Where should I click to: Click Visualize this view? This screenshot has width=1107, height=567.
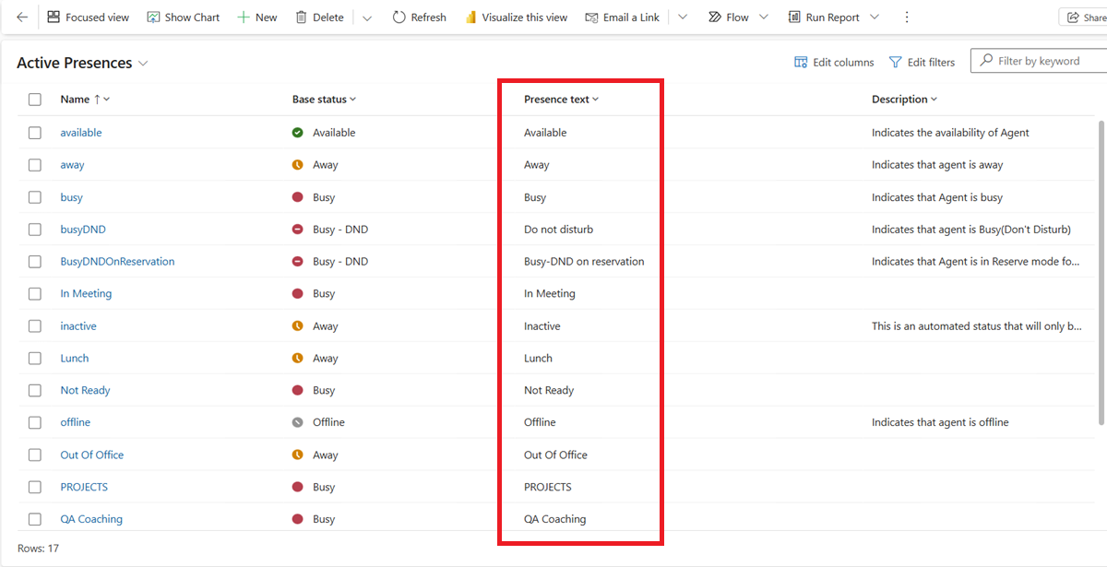click(516, 18)
